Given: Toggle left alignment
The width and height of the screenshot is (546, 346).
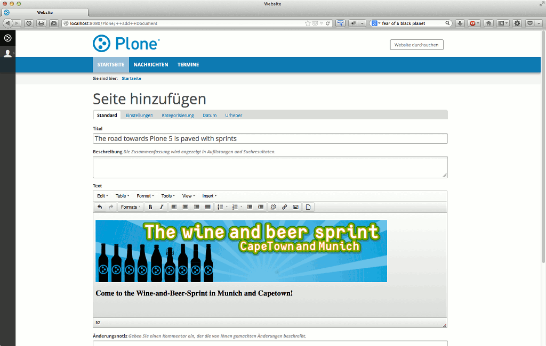Looking at the screenshot, I should 174,207.
